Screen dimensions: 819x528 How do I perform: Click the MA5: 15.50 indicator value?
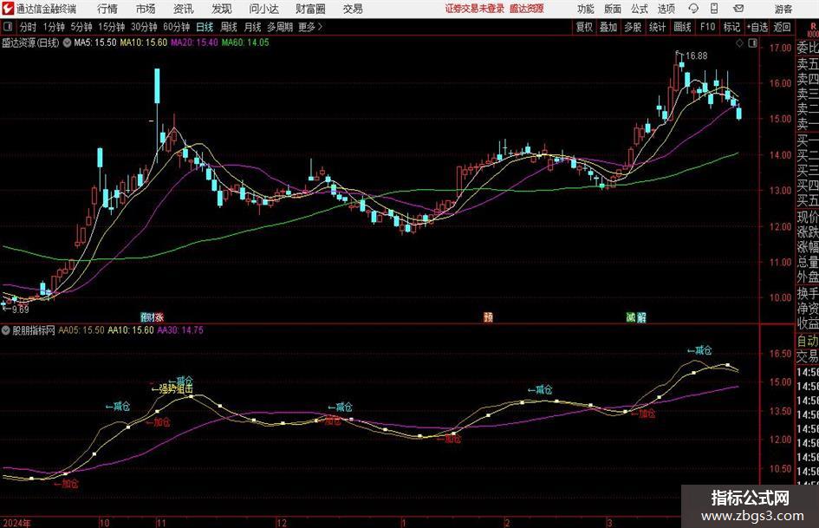click(x=95, y=42)
